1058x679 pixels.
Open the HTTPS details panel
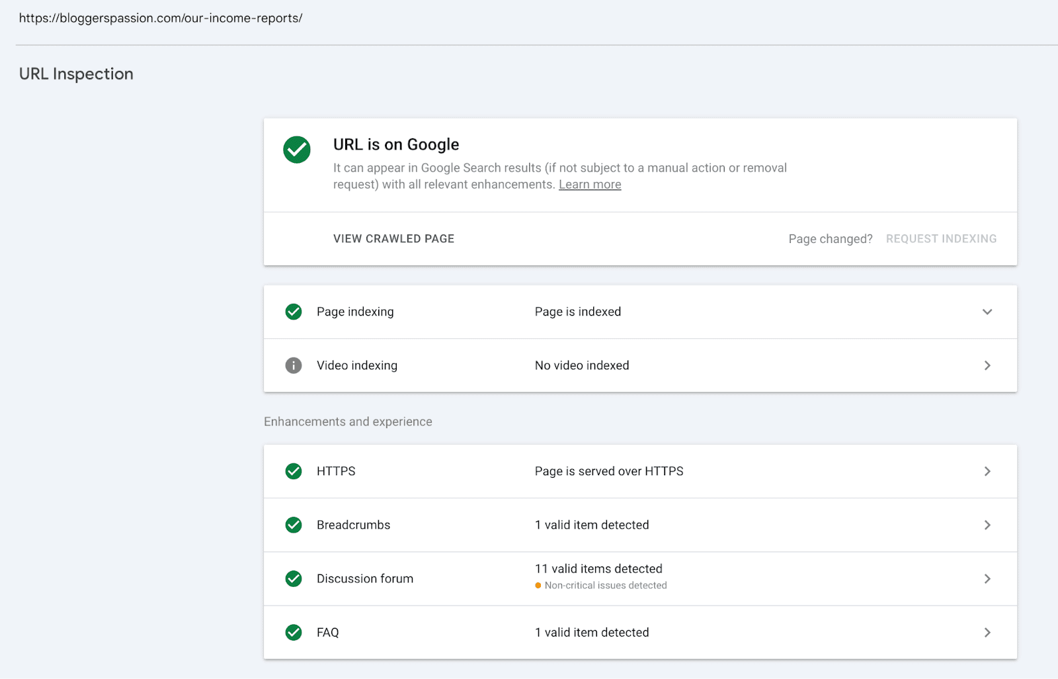click(987, 471)
